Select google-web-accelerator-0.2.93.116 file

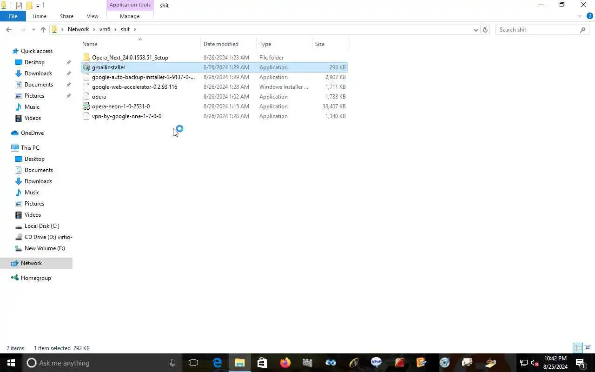134,87
